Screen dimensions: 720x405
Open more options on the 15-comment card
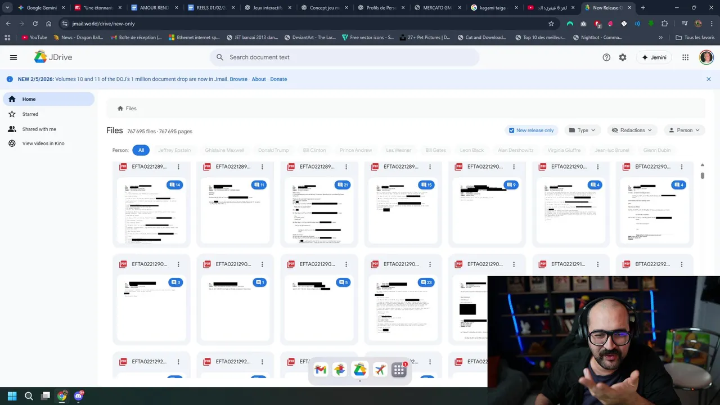pyautogui.click(x=430, y=167)
